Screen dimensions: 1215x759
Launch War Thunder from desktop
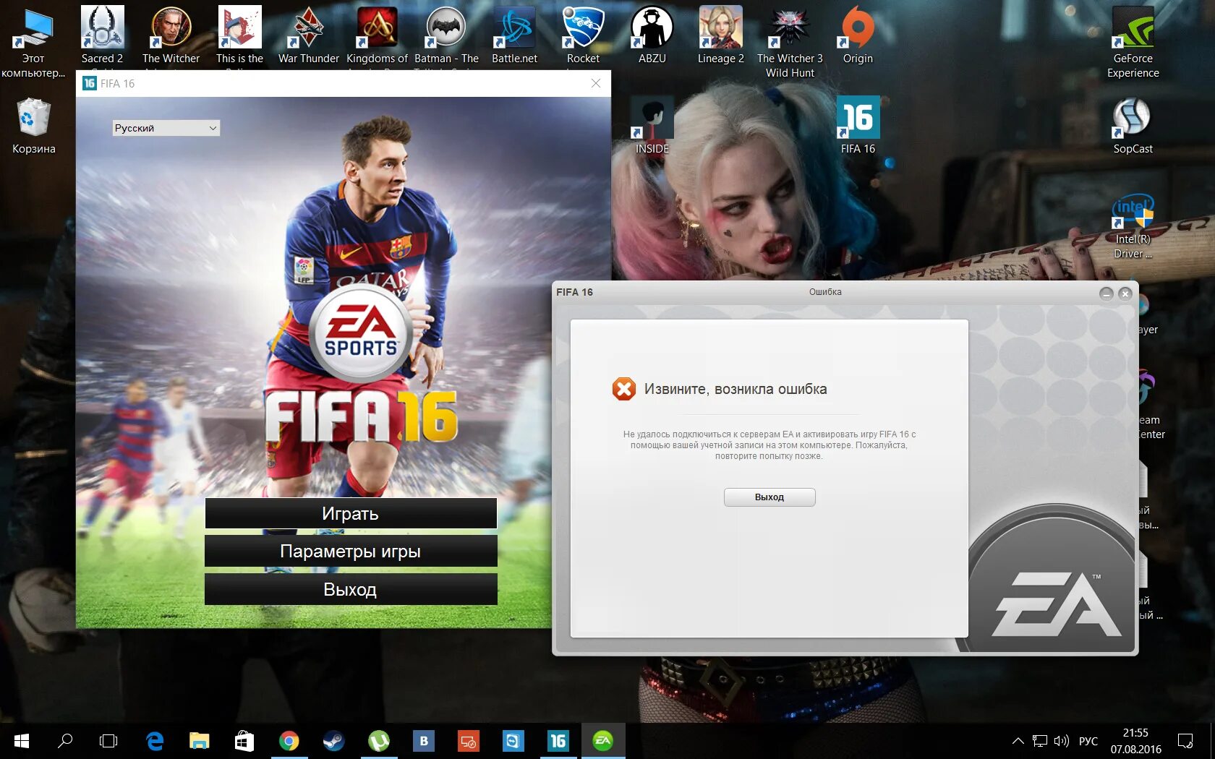309,35
